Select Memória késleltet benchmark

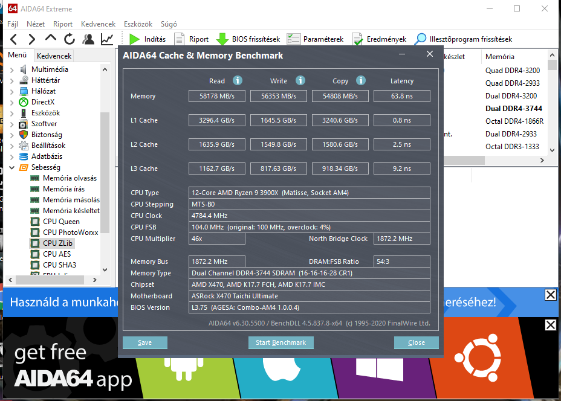click(x=71, y=211)
